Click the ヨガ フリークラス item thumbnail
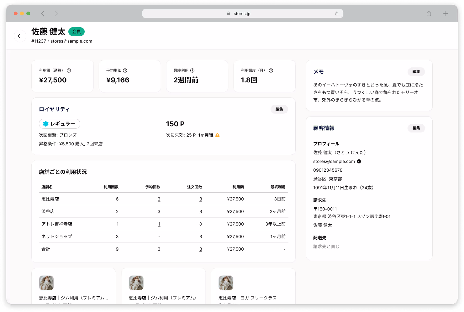464x312 pixels. pos(226,283)
